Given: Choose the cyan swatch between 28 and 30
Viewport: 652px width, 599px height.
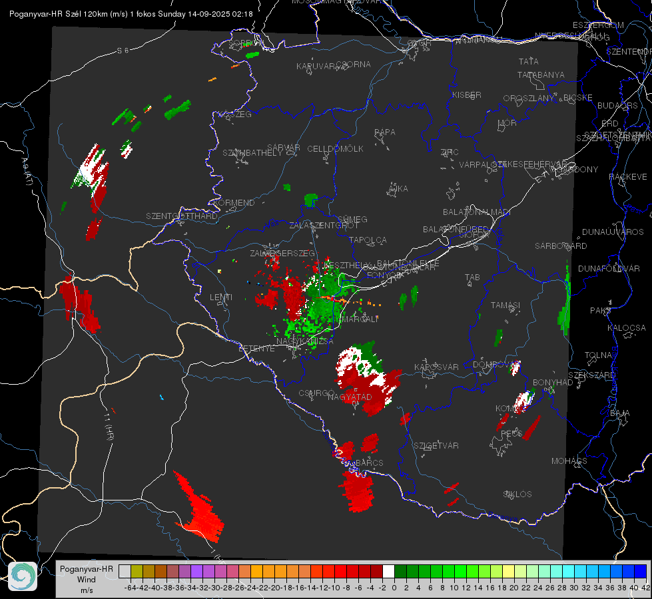Looking at the screenshot, I should (x=569, y=571).
